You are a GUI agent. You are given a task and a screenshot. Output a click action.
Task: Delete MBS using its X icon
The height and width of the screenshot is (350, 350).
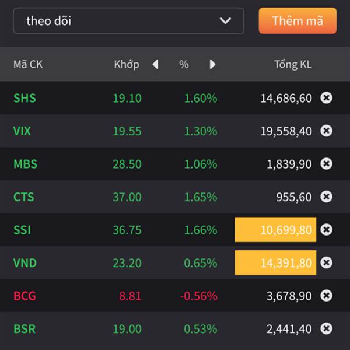click(326, 163)
